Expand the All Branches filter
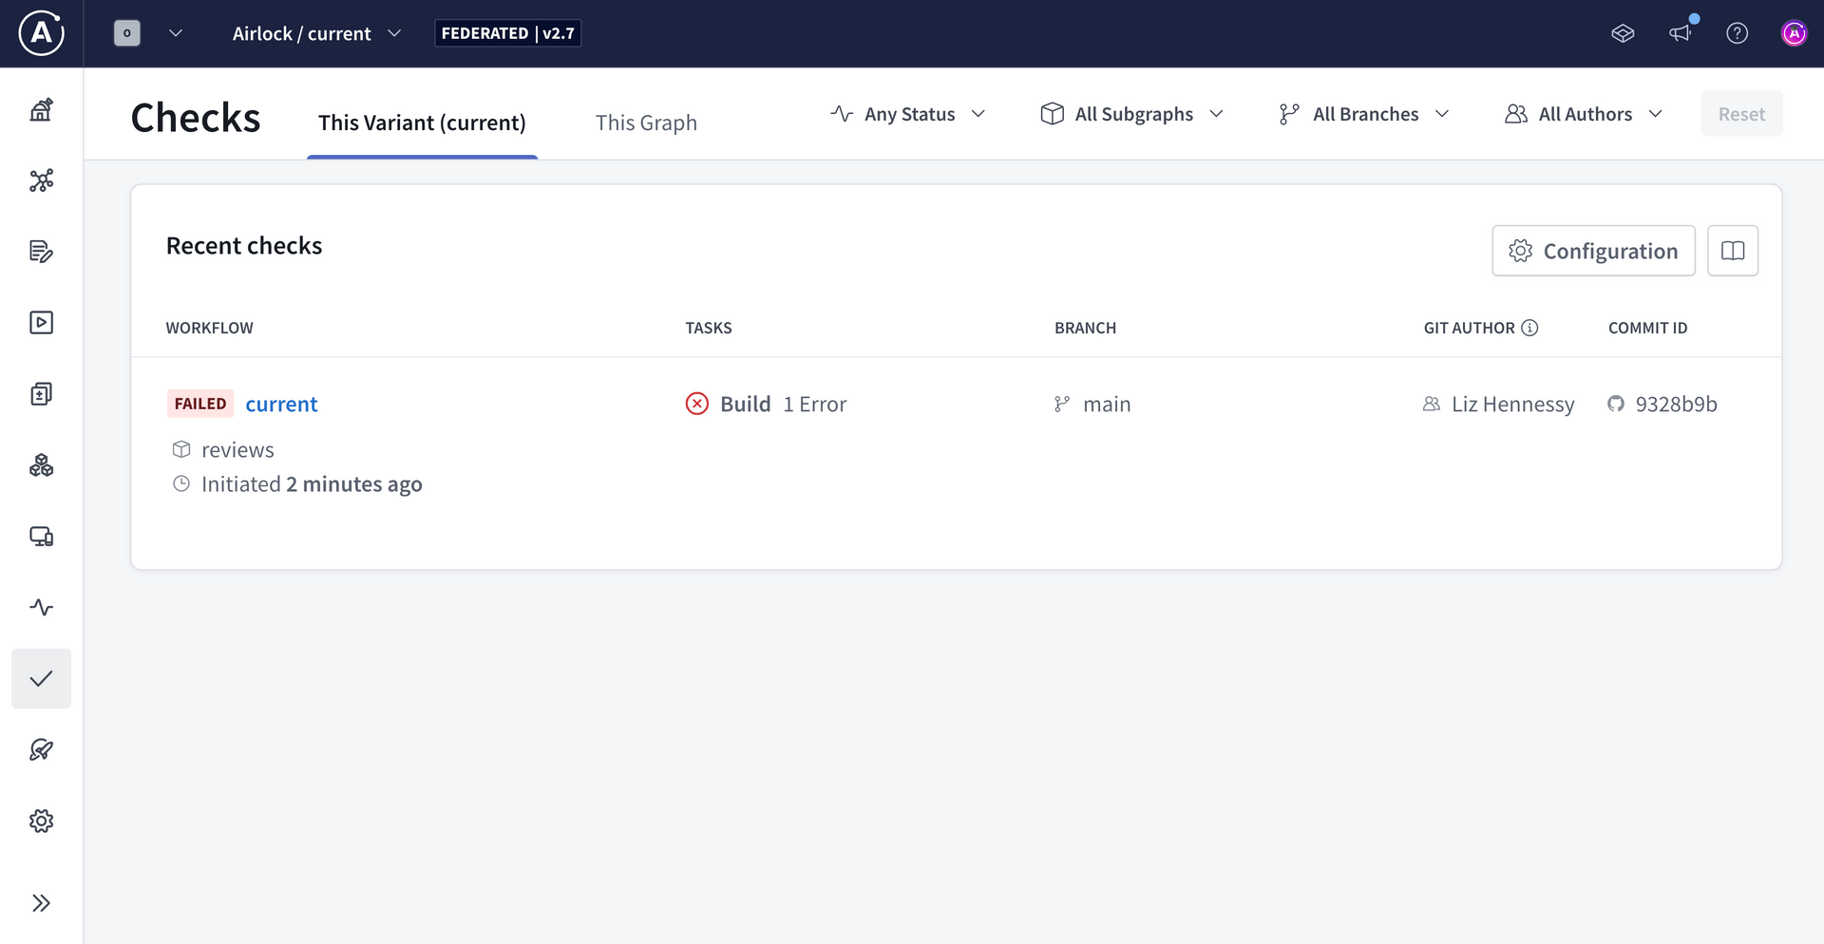The height and width of the screenshot is (944, 1824). 1363,114
